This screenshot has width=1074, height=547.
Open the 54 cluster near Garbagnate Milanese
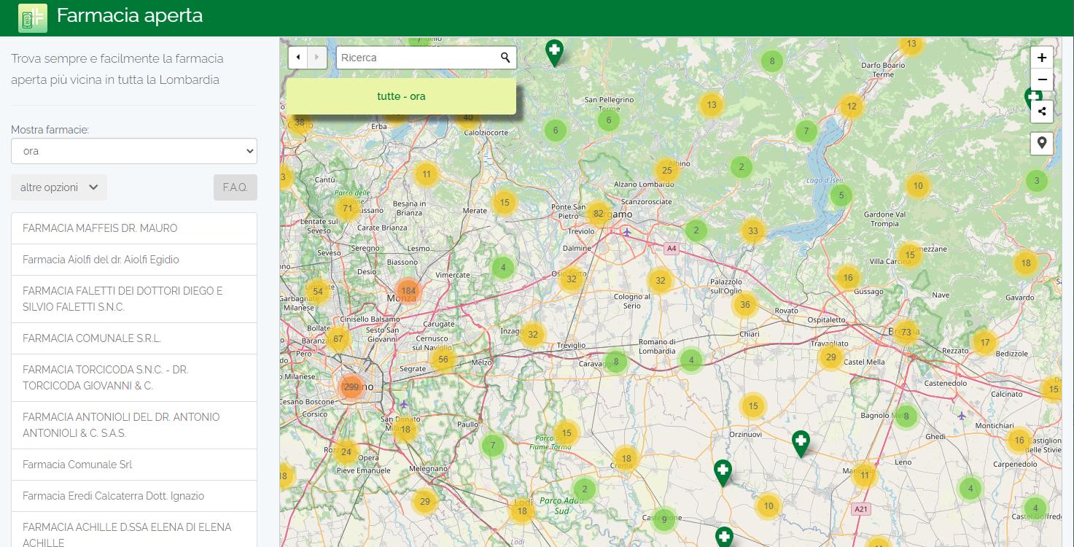pos(317,292)
